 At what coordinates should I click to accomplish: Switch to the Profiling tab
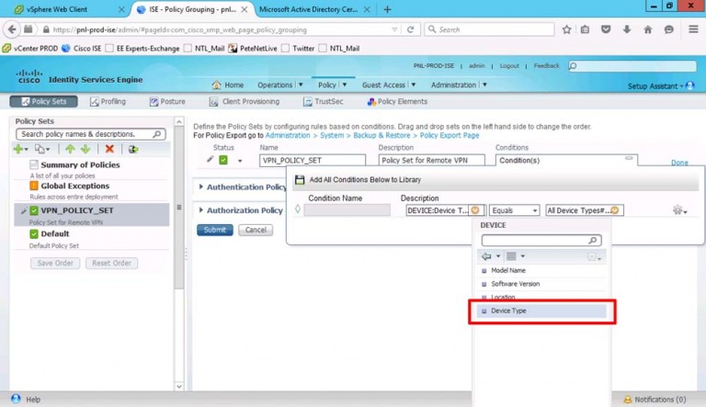[108, 102]
